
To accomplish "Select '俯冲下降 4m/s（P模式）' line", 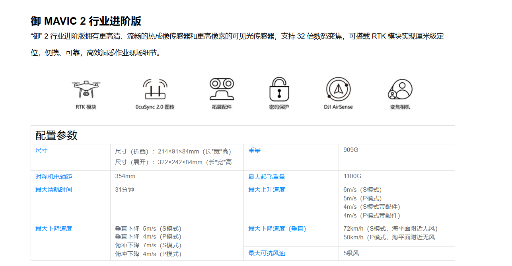I will click(148, 254).
